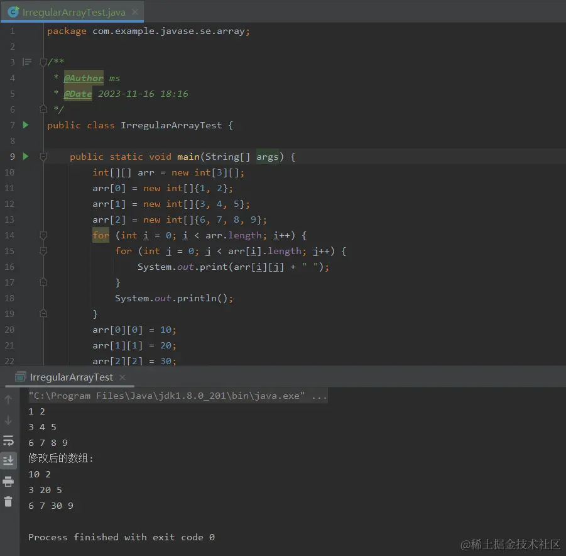This screenshot has height=556, width=566.
Task: Toggle soft-wrap in the console
Action: pos(8,441)
